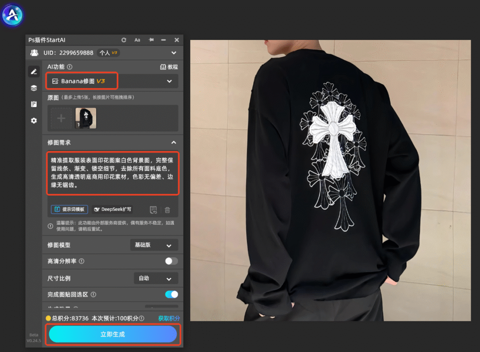
Task: Click the StartAI logo icon in the corner
Action: pyautogui.click(x=13, y=15)
